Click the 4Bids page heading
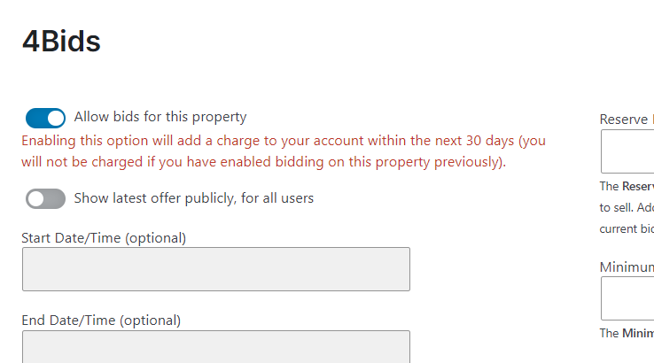This screenshot has height=363, width=654. 61,42
